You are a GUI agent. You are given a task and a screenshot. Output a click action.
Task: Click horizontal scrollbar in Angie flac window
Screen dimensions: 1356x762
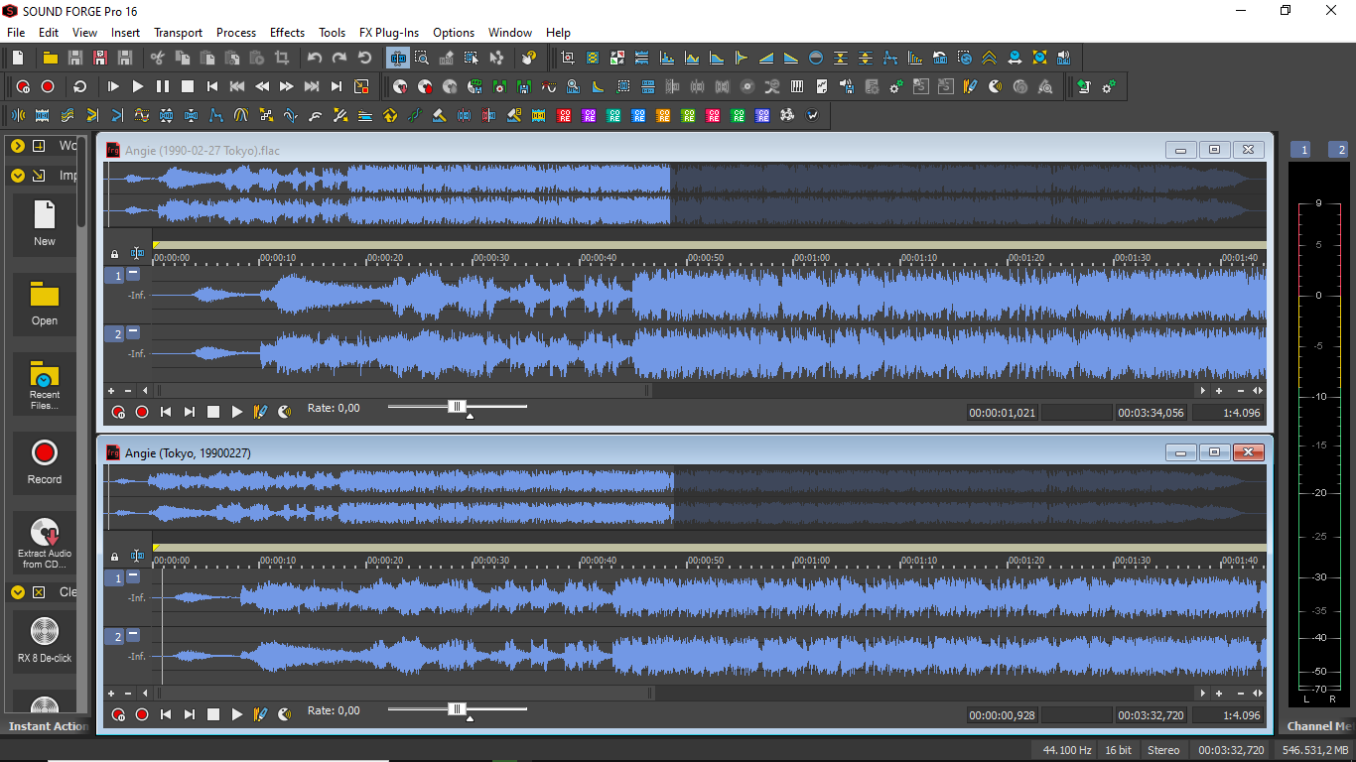404,391
